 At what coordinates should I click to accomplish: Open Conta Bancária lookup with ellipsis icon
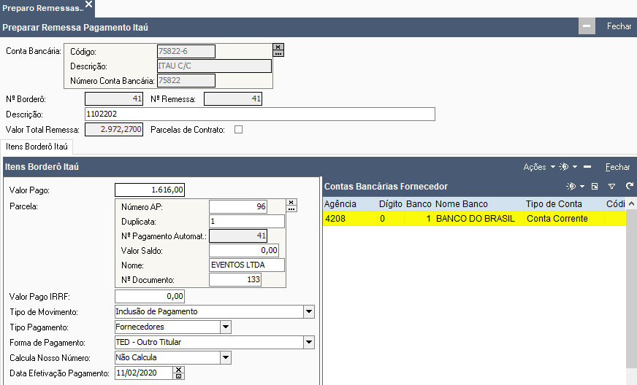pos(278,53)
